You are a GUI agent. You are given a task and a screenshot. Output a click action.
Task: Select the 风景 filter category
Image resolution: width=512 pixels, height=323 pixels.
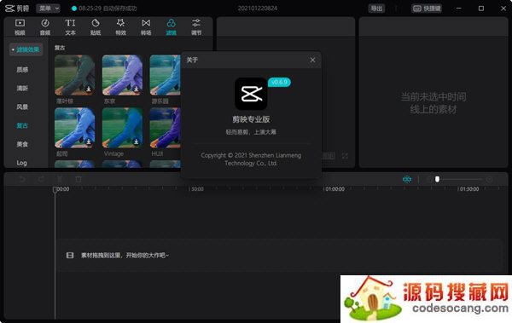tap(22, 107)
